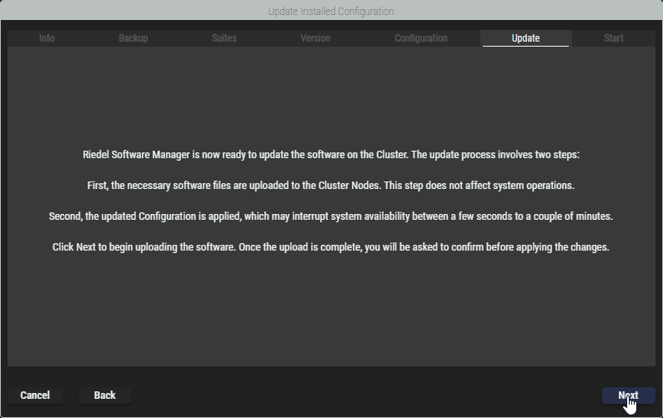Click the 'Riedel Software Manager' text
The image size is (663, 418).
pos(135,155)
